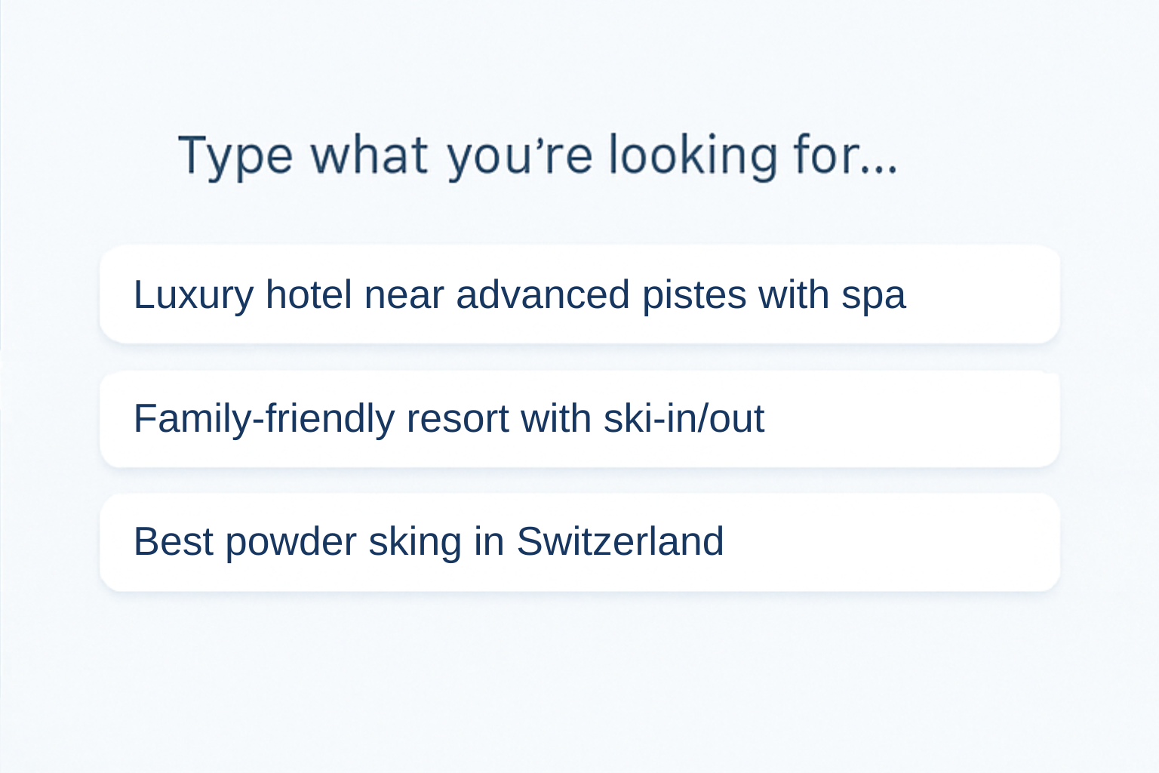
Task: Open the luxury hotel with spa suggestion
Action: [579, 294]
